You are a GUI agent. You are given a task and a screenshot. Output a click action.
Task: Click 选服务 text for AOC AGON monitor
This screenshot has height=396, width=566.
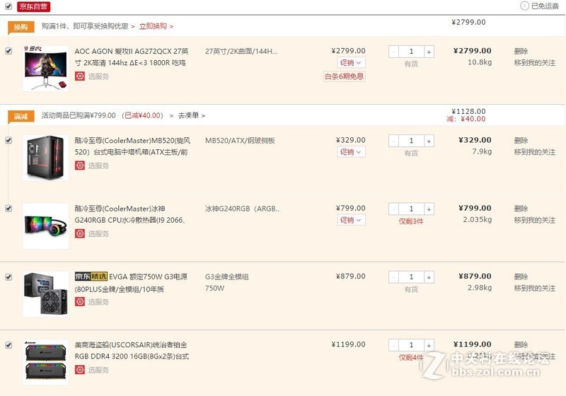(x=98, y=76)
